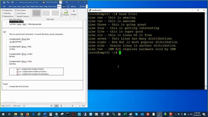This screenshot has width=208, height=117.
Task: Open Customize Quick Access Toolbar dropdown
Action: pos(16,2)
